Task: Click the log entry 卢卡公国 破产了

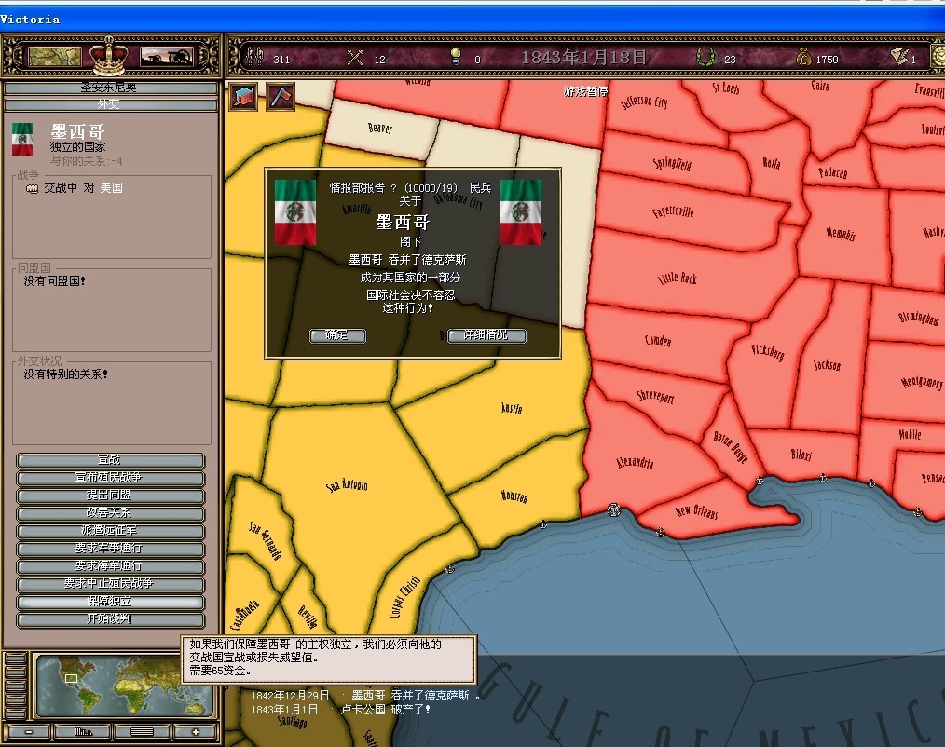Action: tap(340, 710)
